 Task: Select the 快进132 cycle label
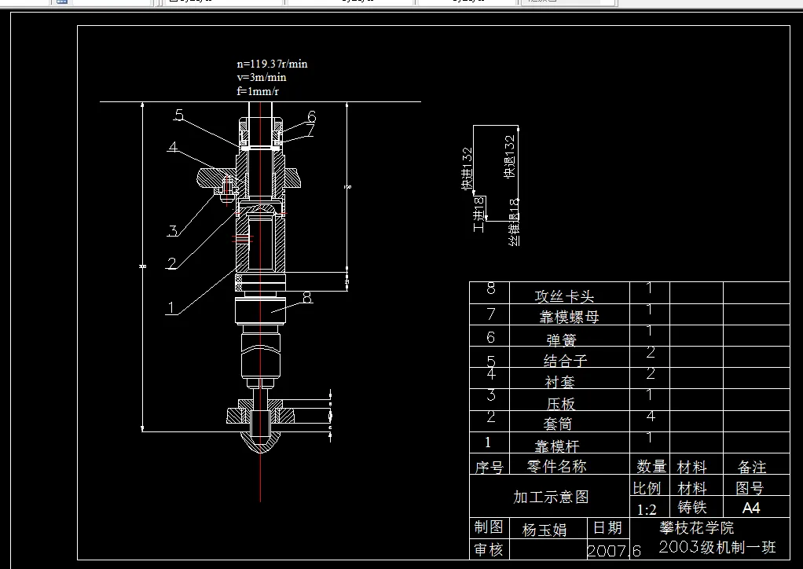click(x=467, y=168)
